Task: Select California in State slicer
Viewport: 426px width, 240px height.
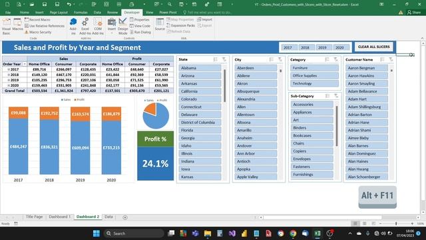Action: (x=200, y=91)
